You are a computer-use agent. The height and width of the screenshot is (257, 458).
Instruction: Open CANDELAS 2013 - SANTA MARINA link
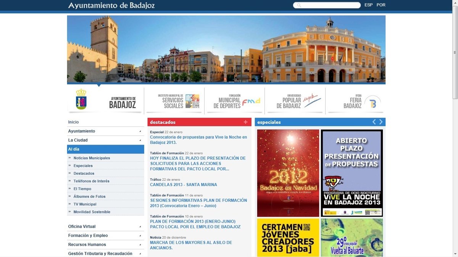(183, 185)
